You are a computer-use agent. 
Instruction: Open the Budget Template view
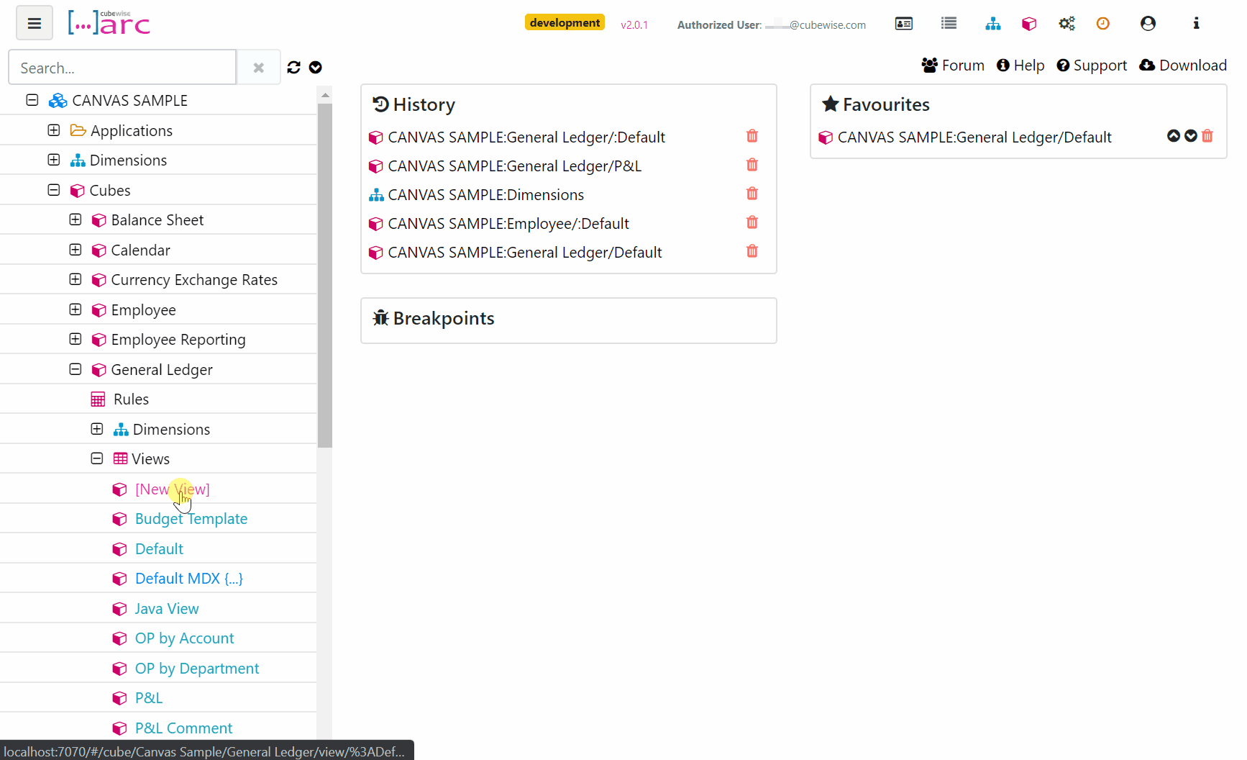tap(191, 519)
